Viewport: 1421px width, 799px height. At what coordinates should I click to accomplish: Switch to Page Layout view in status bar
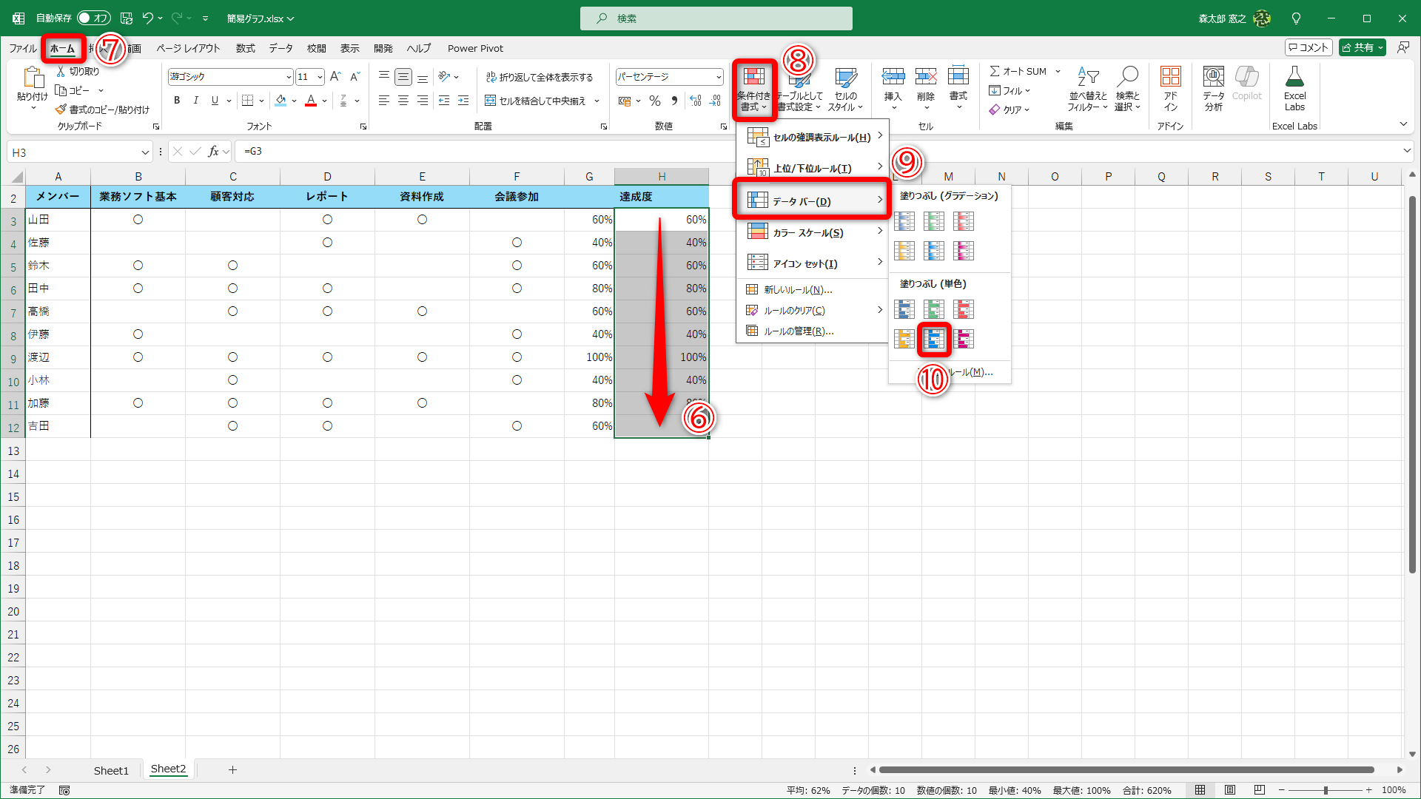tap(1230, 790)
